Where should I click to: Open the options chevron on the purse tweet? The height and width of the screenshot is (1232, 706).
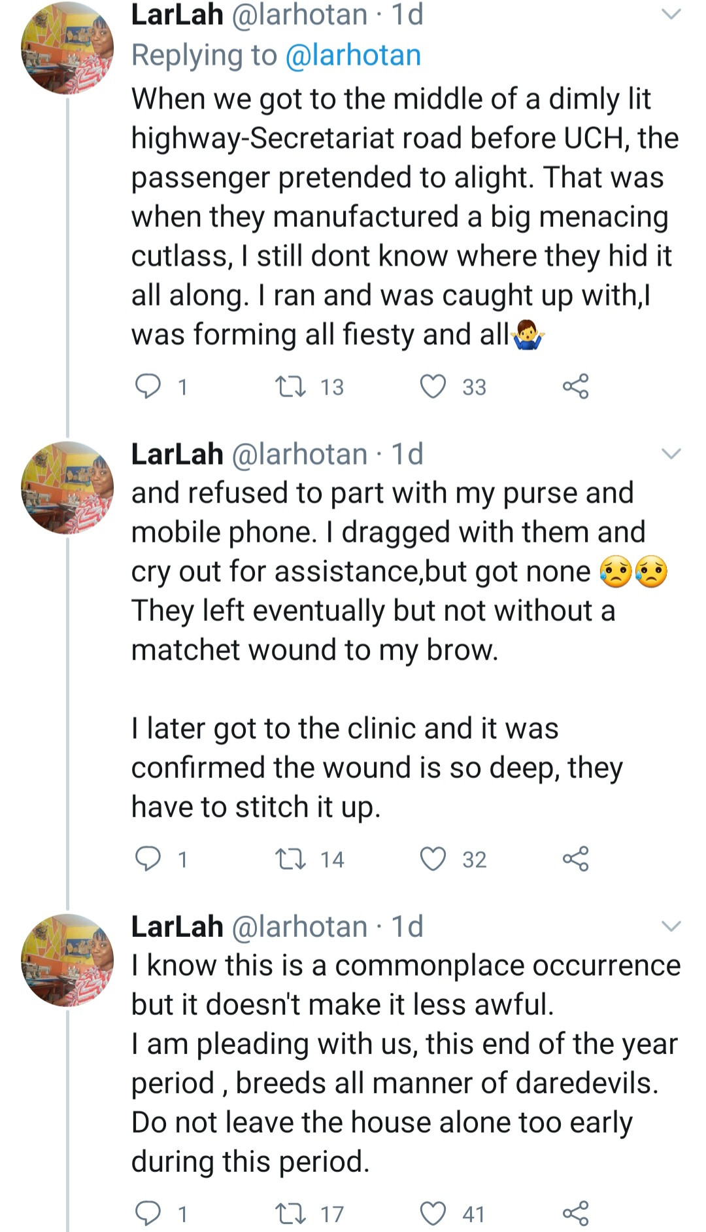coord(671,453)
